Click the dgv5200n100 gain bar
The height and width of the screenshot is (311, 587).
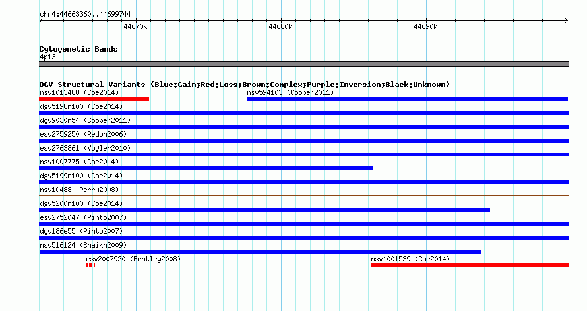264,210
